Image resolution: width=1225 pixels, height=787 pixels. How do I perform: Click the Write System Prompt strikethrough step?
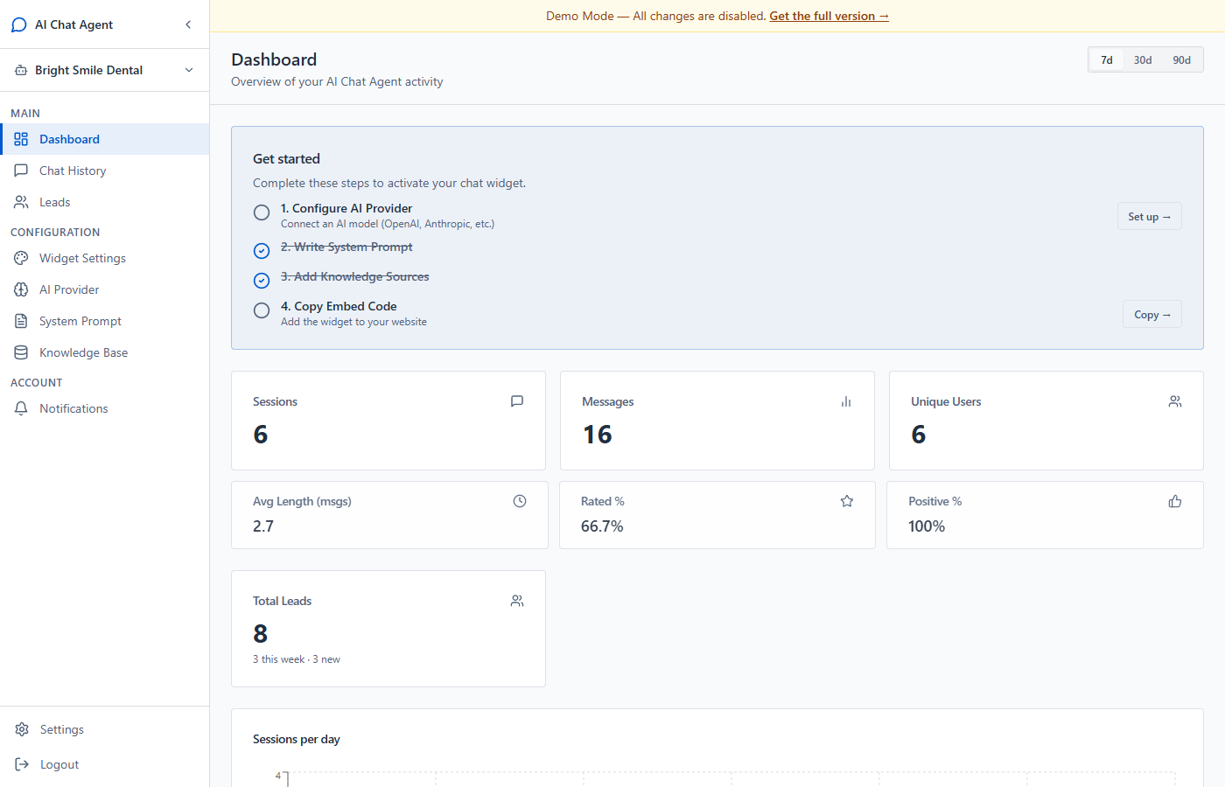(x=346, y=247)
